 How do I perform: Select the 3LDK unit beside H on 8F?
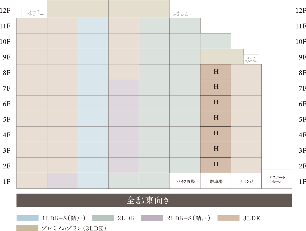(x=246, y=72)
